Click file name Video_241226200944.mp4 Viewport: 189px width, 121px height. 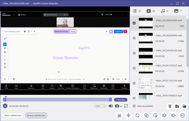169,36
